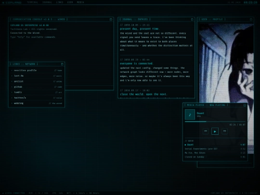Select Duvet in the queue list
260x195 pixels.
coord(215,145)
